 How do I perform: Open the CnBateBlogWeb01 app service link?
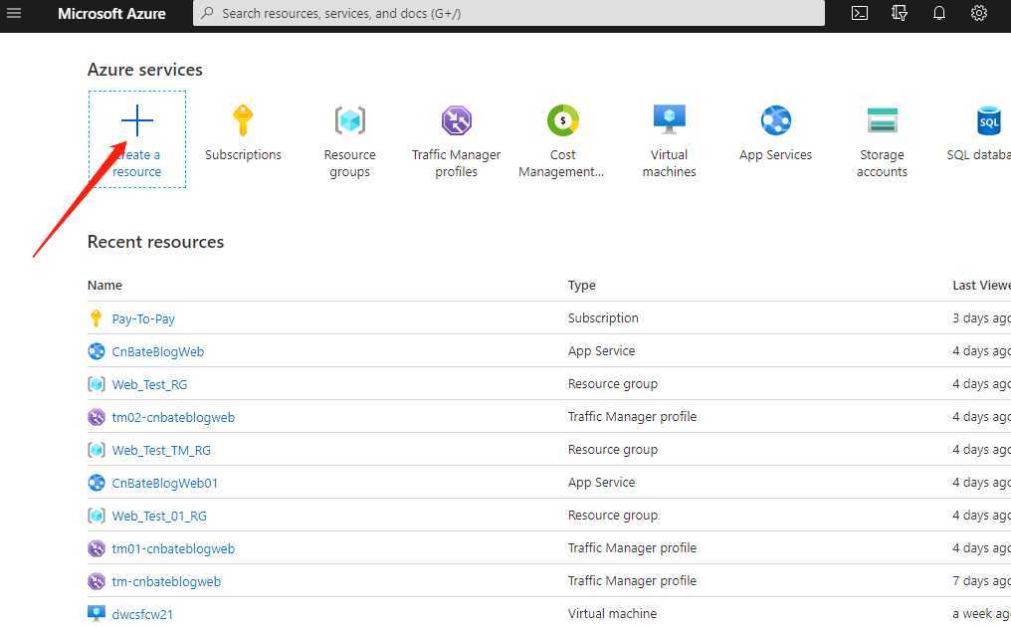(x=165, y=483)
